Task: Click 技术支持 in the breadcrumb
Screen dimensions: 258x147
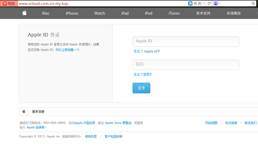Action: 38,112
